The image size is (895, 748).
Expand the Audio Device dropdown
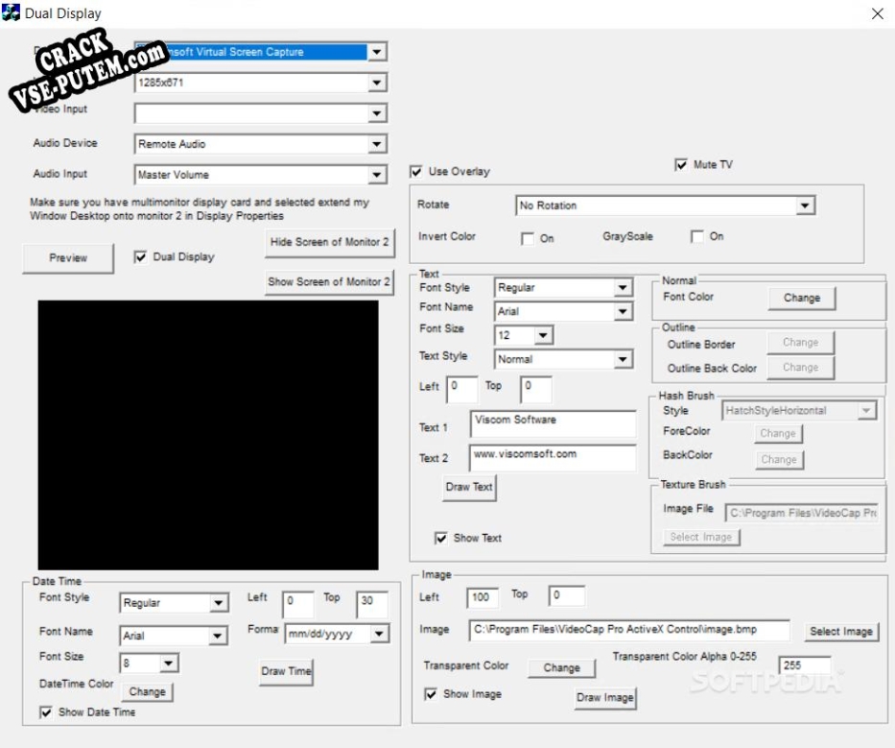[x=377, y=144]
